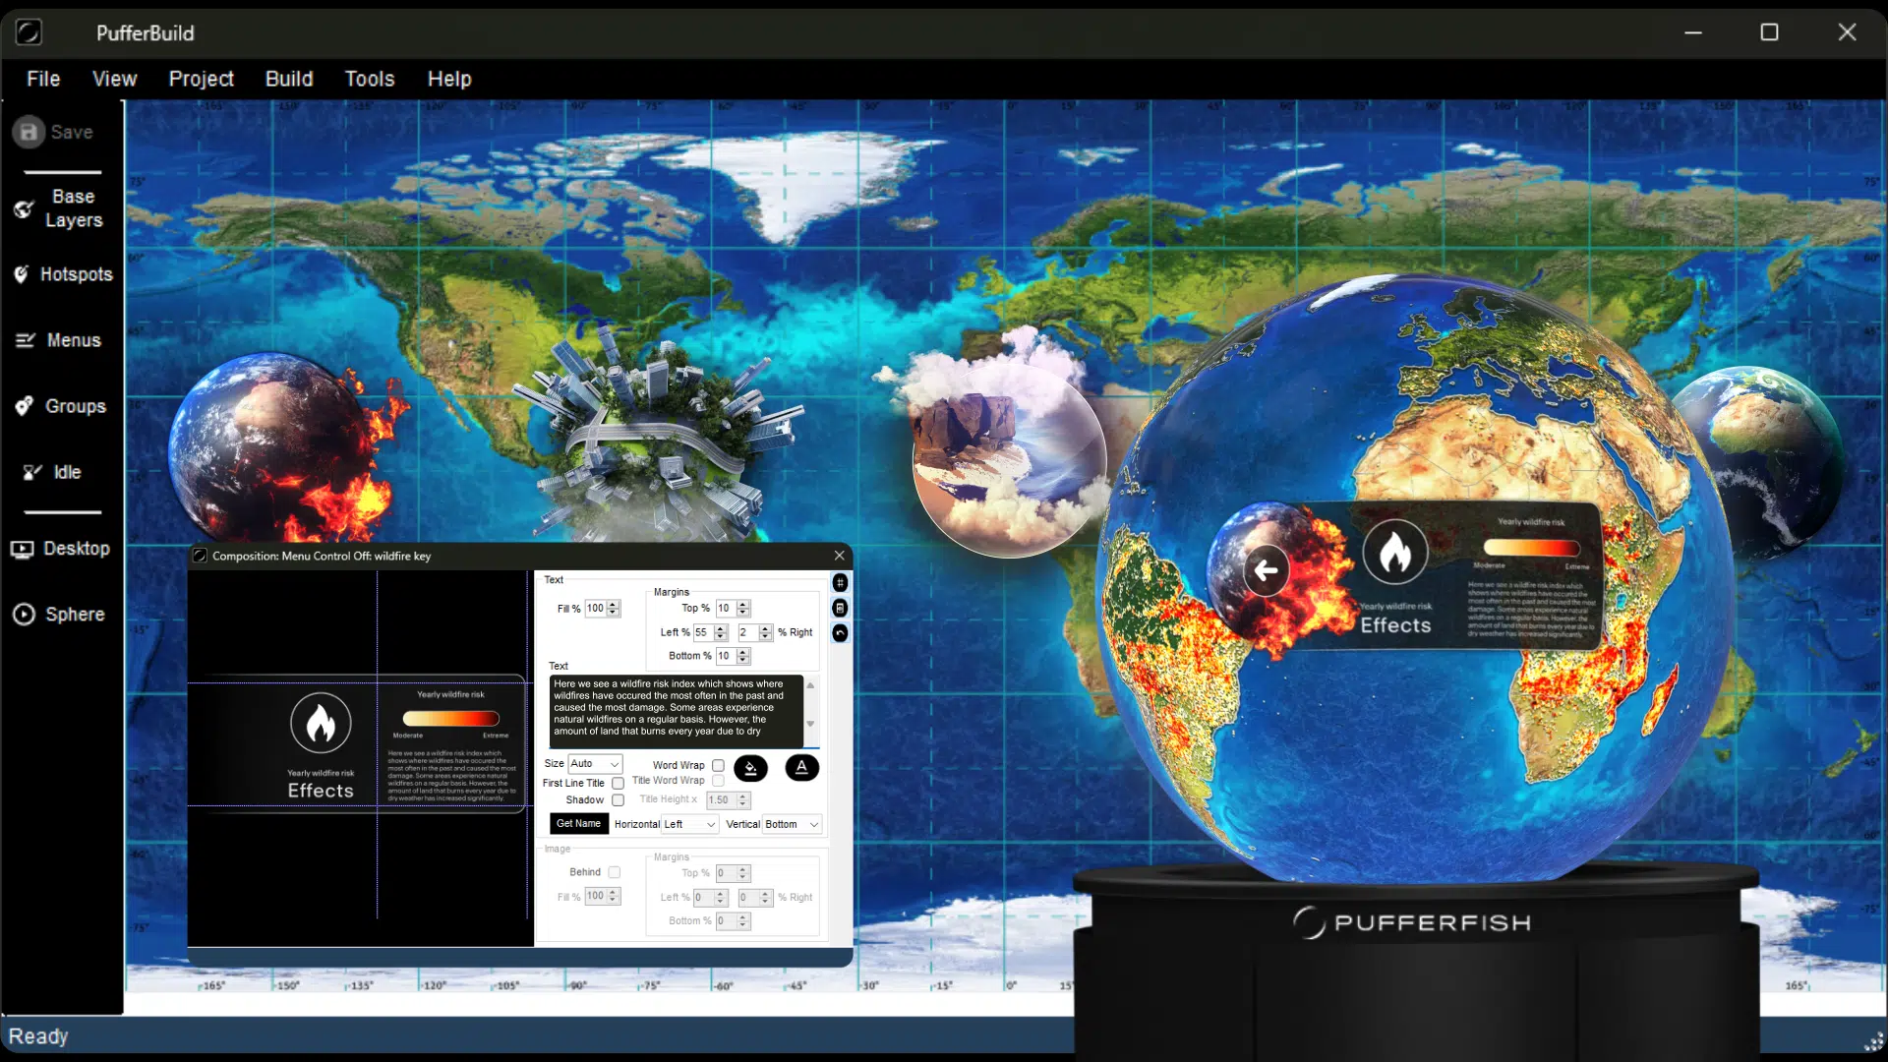Click the undo arrow icon in composition panel
The image size is (1888, 1062).
[840, 633]
